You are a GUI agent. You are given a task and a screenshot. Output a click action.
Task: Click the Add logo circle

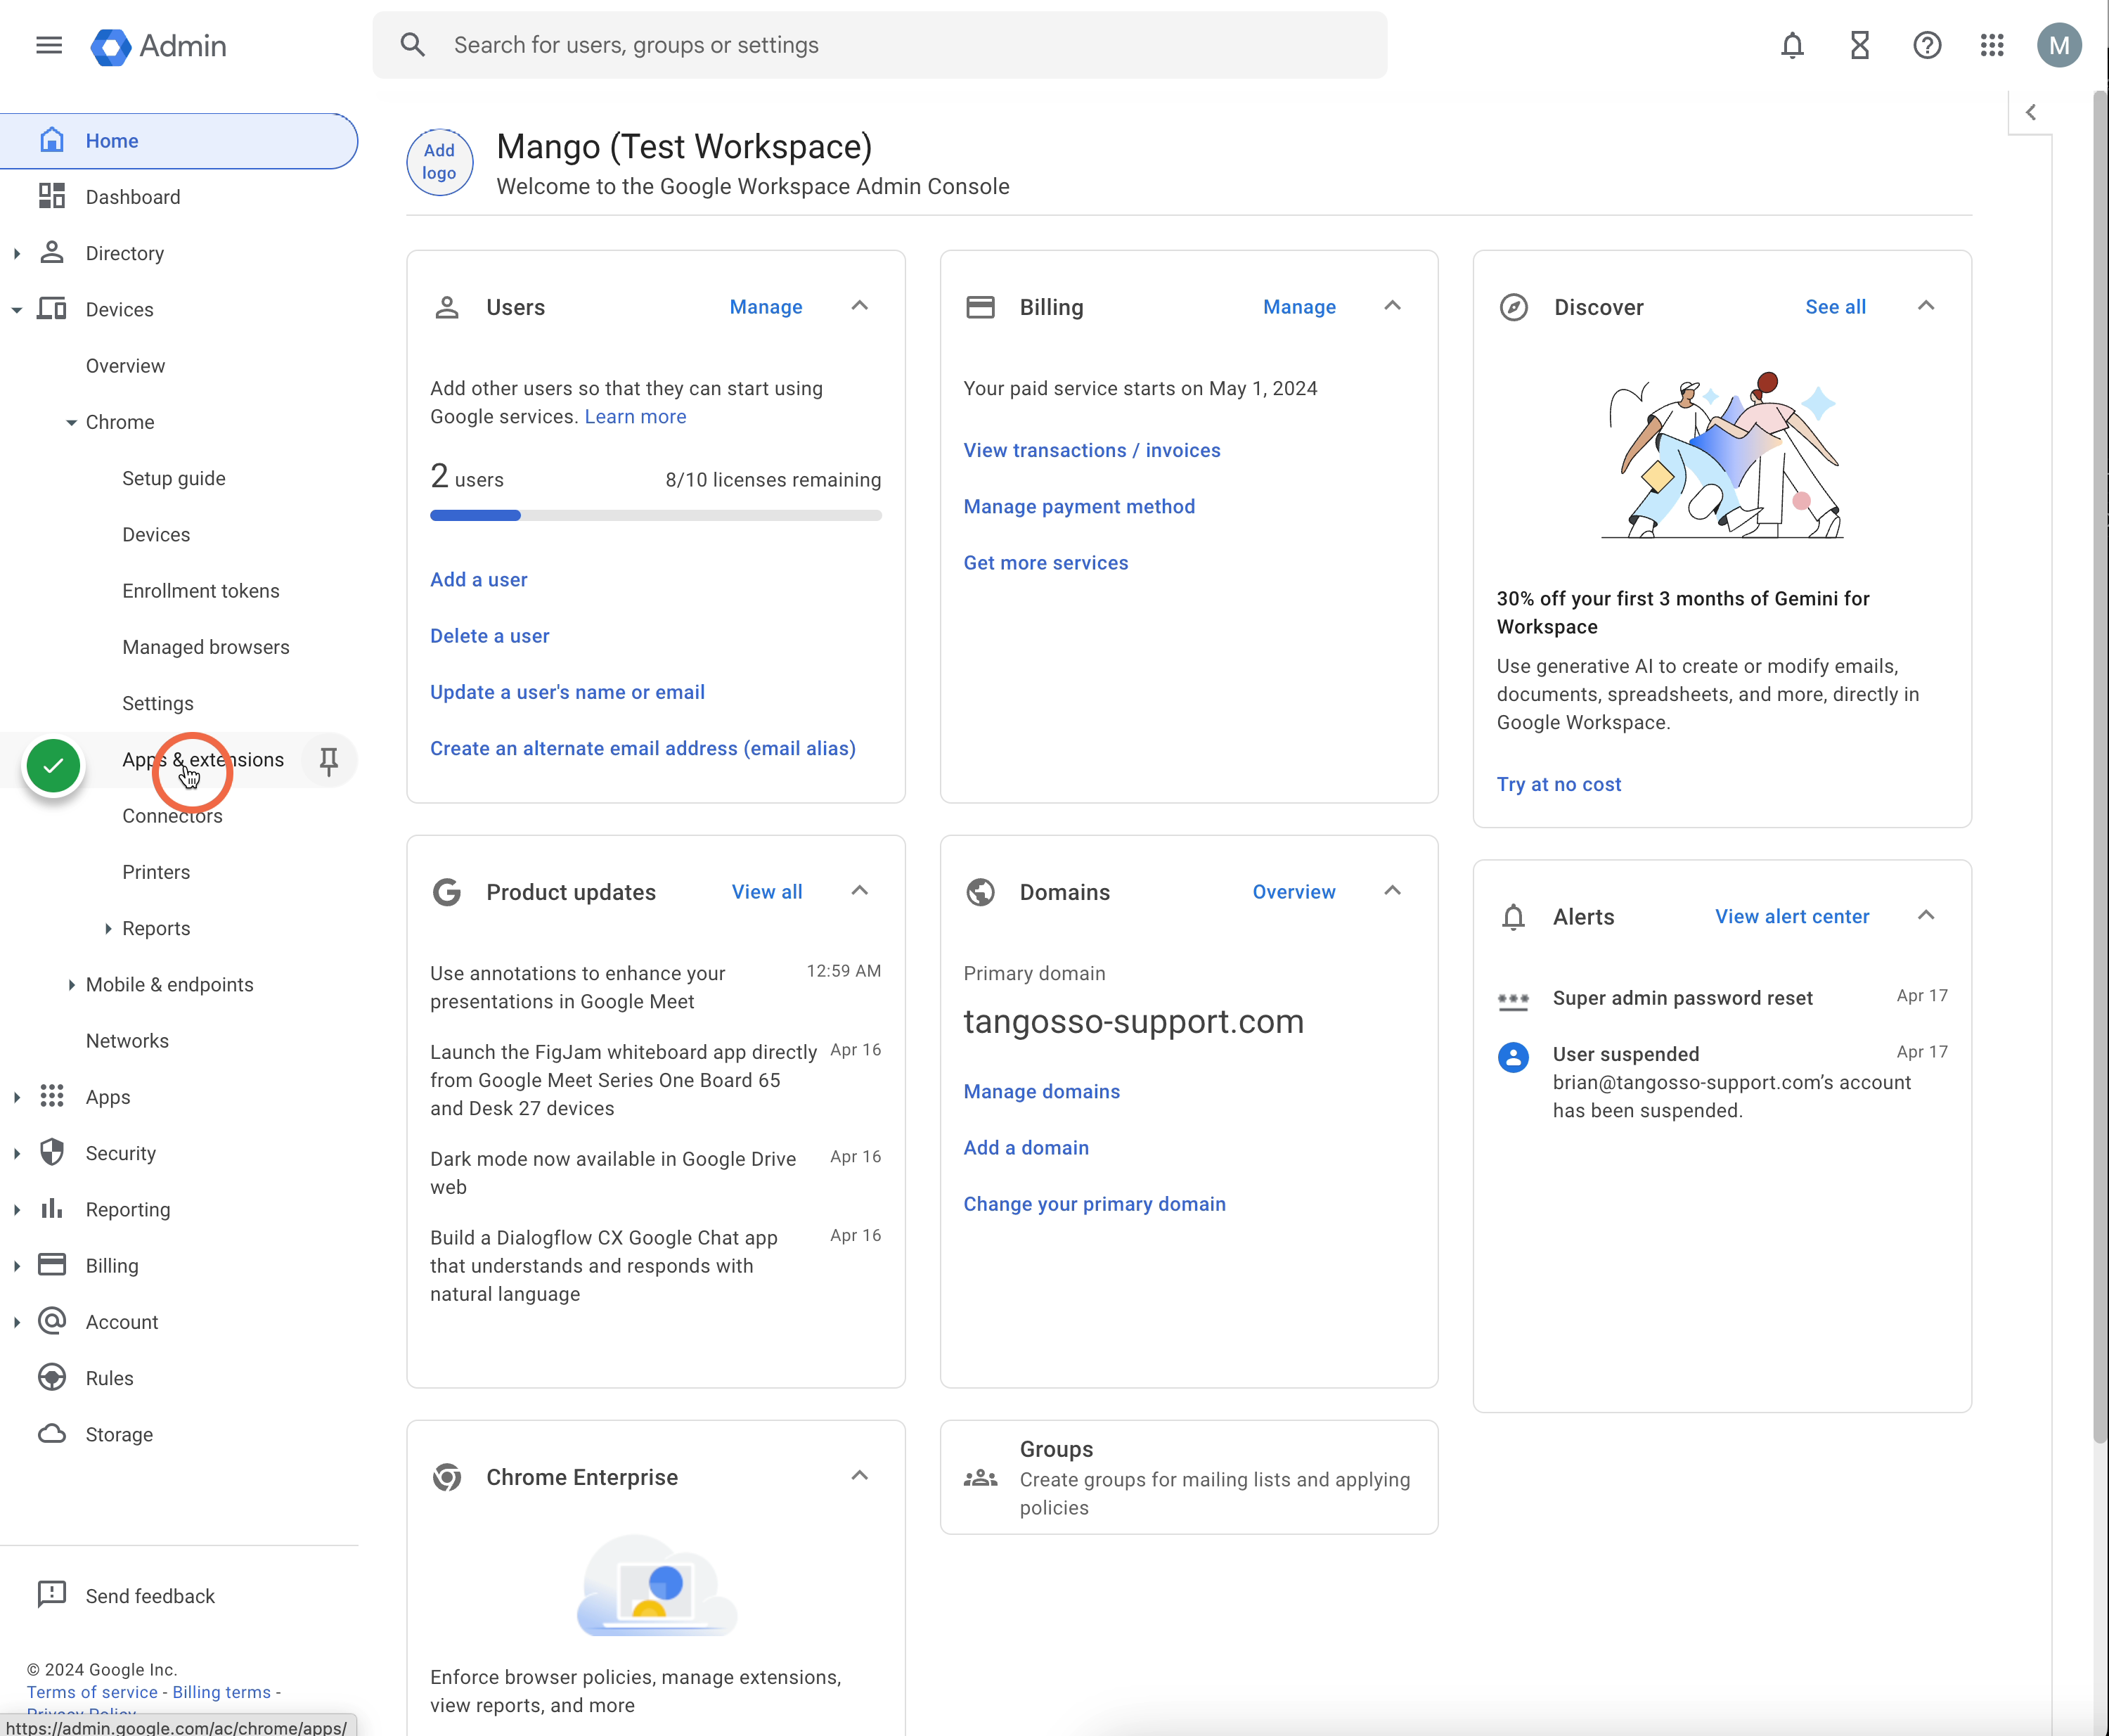[439, 162]
